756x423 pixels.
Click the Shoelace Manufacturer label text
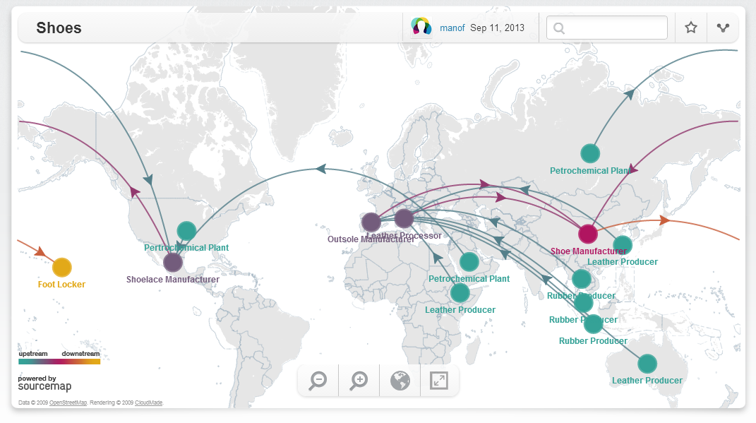point(173,279)
